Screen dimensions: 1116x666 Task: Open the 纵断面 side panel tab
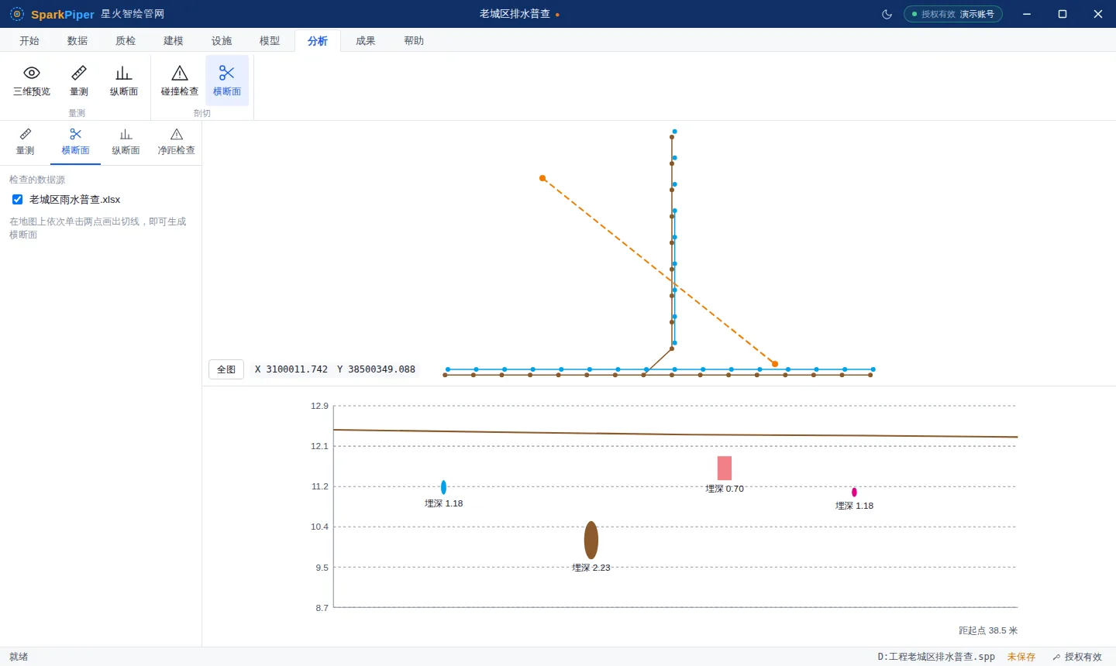point(126,142)
